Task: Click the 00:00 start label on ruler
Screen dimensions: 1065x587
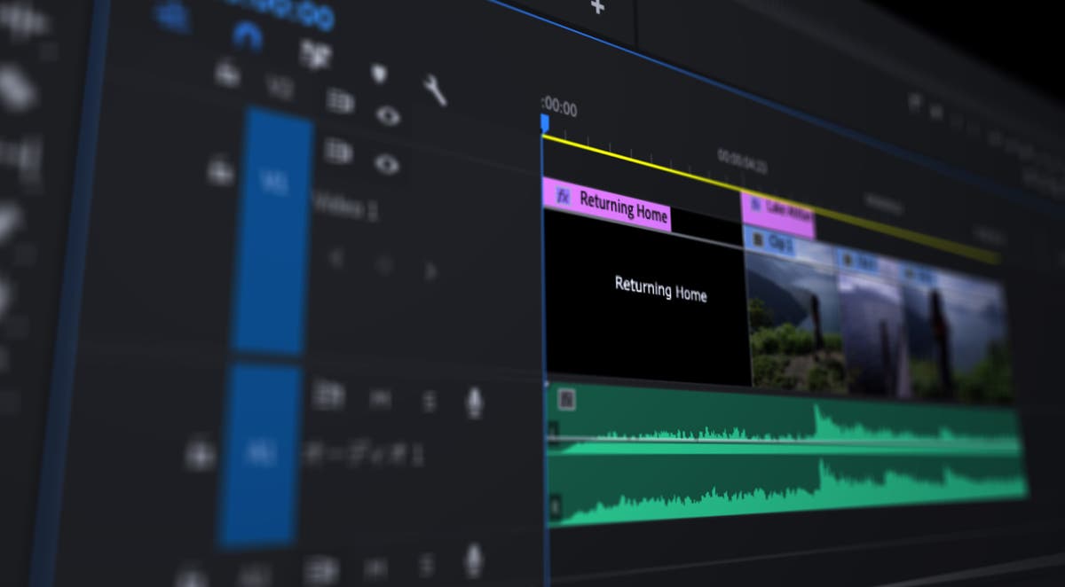Action: pyautogui.click(x=559, y=108)
